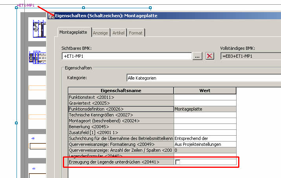
Task: Select 'Technische Kenngrößen <20027>' row
Action: point(121,115)
